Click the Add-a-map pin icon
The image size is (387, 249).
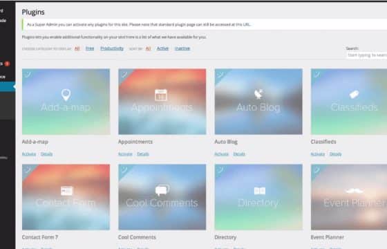click(66, 95)
